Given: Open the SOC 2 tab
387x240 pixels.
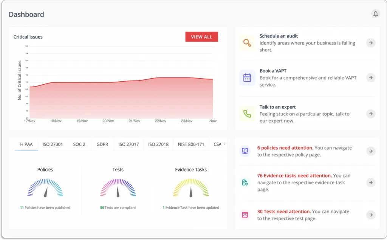Looking at the screenshot, I should click(79, 144).
